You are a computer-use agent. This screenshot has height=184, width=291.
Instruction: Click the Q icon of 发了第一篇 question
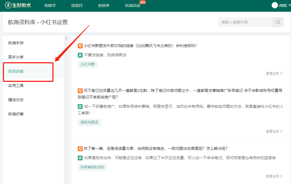(80, 149)
